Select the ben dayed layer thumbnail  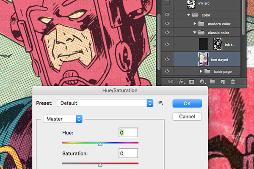[203, 59]
